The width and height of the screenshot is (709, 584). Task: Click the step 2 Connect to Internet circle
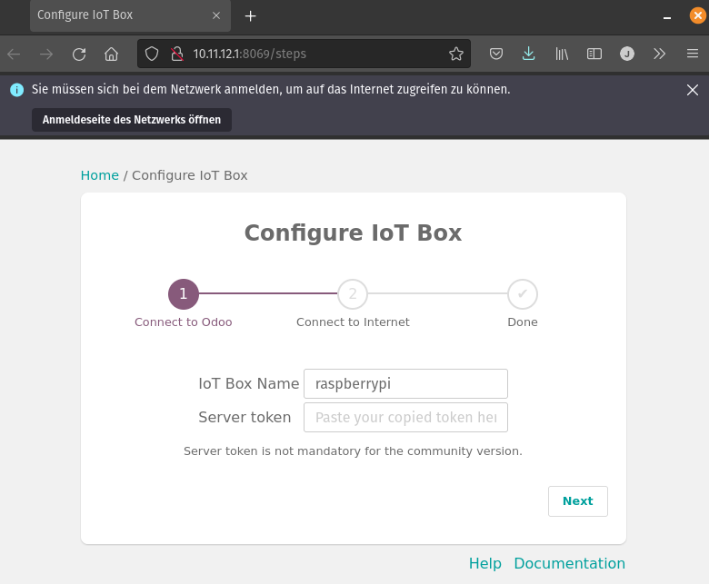tap(353, 294)
